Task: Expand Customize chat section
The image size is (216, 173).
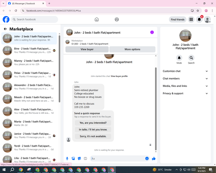Action: (x=185, y=71)
